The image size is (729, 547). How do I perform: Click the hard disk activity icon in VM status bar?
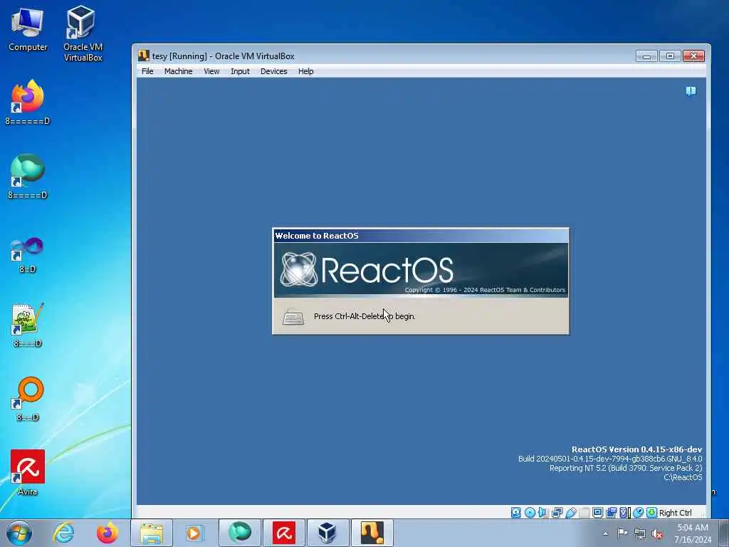(515, 513)
